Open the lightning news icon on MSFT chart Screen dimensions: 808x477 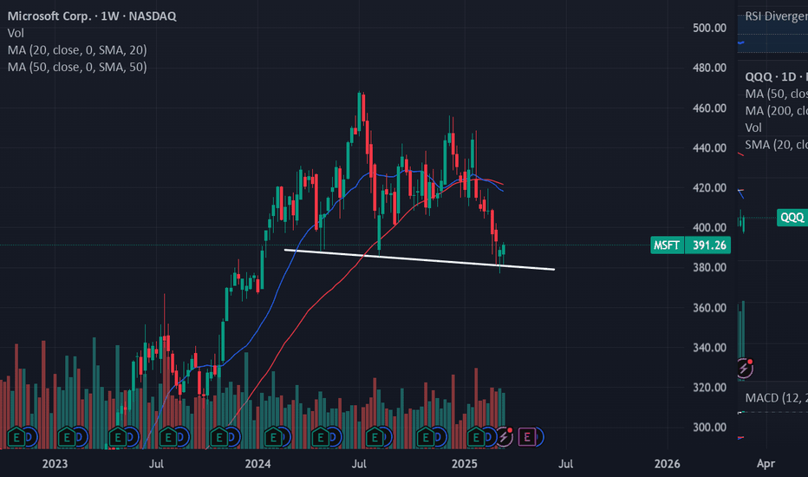504,436
